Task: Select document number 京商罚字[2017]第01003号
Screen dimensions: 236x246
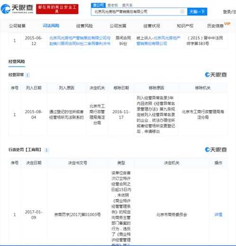Action: [x=78, y=215]
